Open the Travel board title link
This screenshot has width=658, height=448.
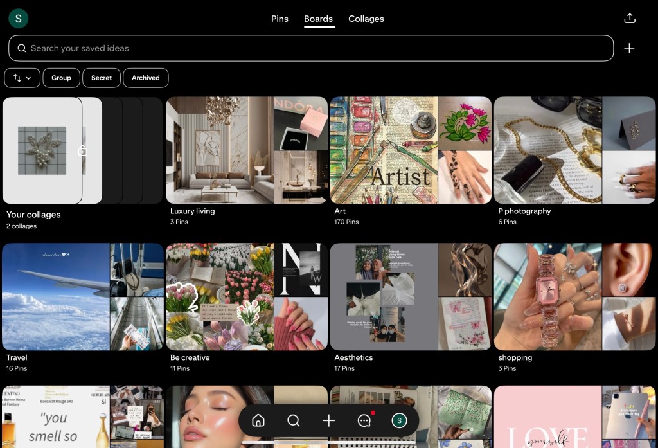[x=17, y=357]
